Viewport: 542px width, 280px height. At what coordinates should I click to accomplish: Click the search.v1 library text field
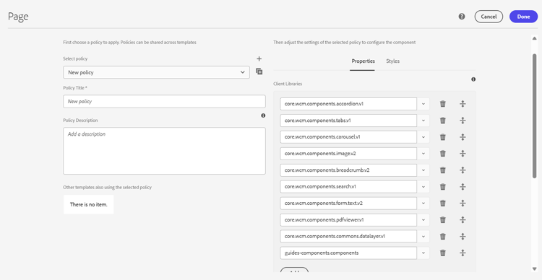click(348, 186)
